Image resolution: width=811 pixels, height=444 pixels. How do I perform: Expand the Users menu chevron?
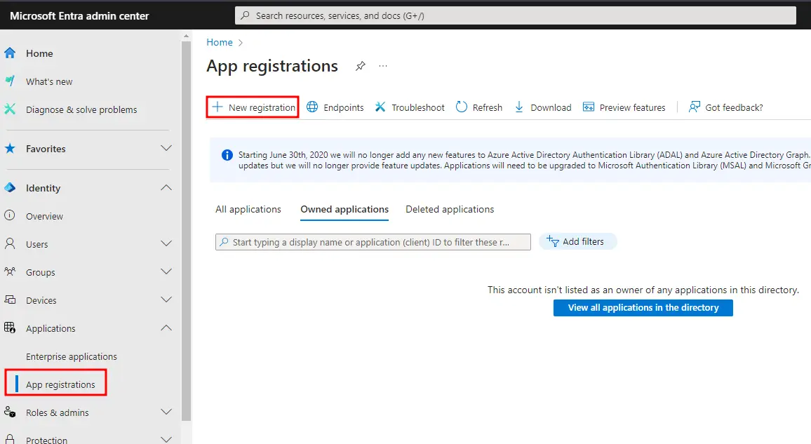tap(166, 243)
